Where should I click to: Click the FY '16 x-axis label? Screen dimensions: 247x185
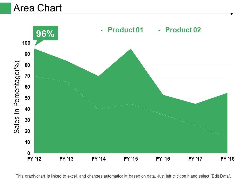pyautogui.click(x=163, y=159)
